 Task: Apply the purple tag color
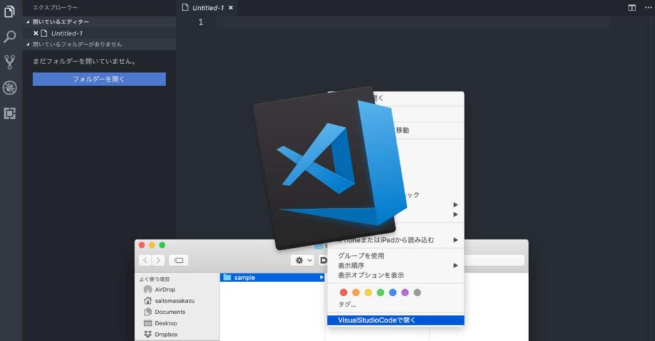pyautogui.click(x=405, y=293)
